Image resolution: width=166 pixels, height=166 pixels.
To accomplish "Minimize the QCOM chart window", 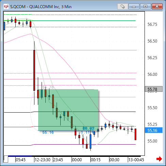I will tap(134, 6).
